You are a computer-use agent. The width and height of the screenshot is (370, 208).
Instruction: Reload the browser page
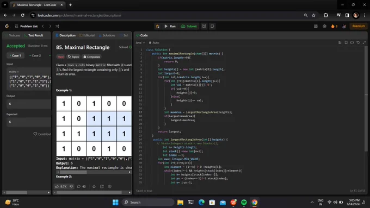click(22, 15)
